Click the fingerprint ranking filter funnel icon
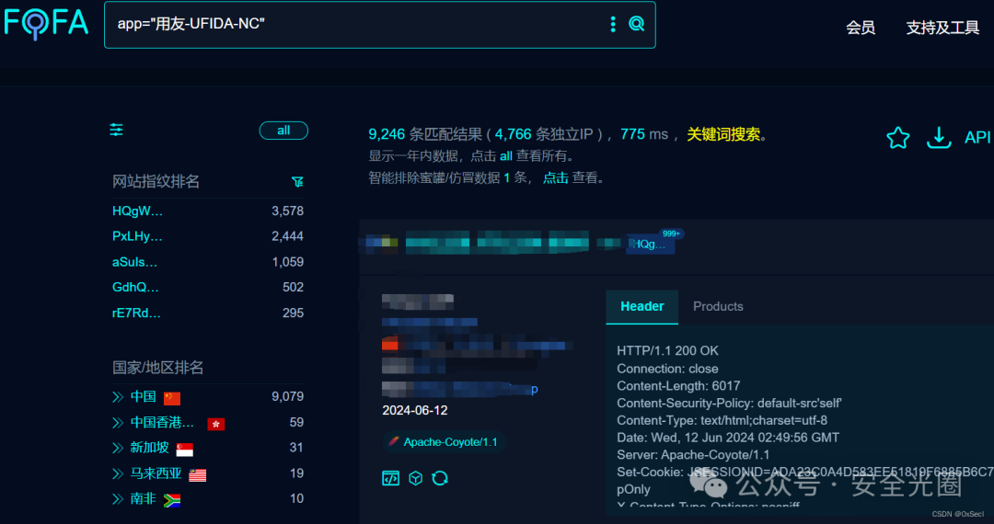This screenshot has width=994, height=524. click(297, 182)
